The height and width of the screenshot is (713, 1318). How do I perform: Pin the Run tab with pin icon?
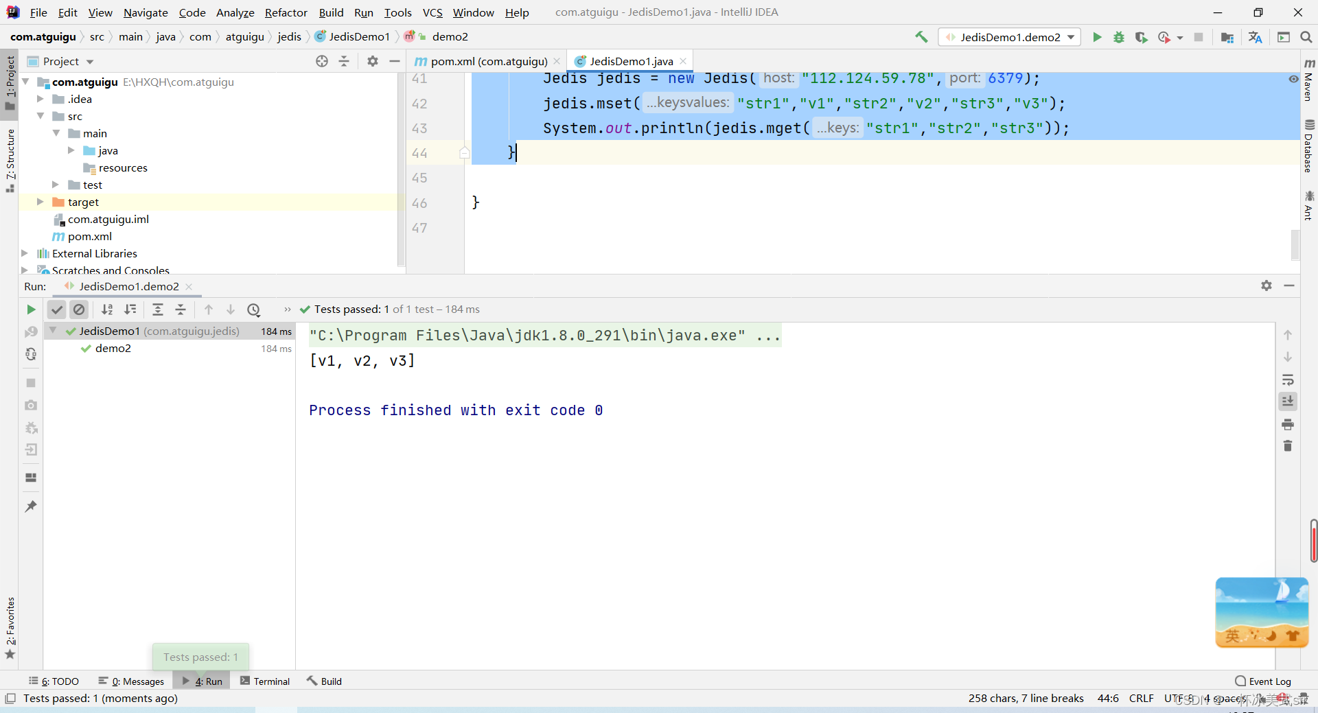tap(31, 506)
